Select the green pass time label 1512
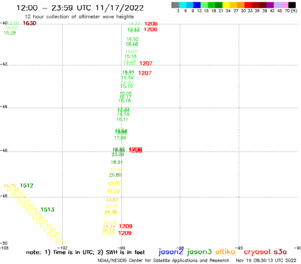 click(26, 186)
